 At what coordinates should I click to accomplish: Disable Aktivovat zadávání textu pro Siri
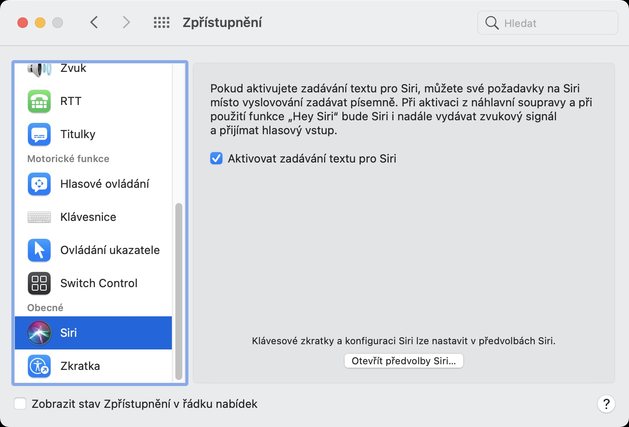(x=216, y=159)
